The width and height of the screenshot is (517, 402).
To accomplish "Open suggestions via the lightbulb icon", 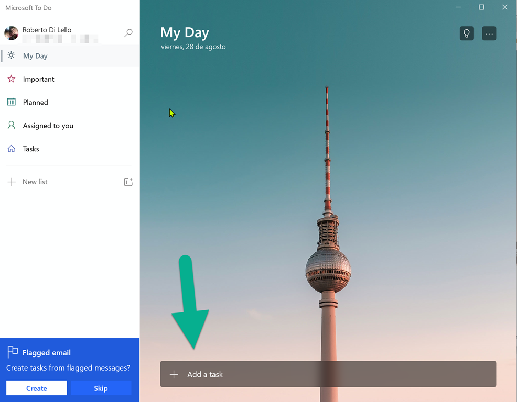I will pos(467,33).
